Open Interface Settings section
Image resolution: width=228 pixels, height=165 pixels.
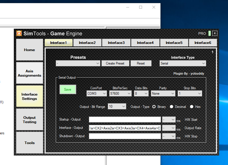[x=30, y=96]
